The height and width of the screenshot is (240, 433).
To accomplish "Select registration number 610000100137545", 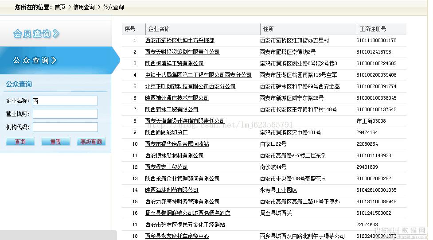I will pyautogui.click(x=376, y=109).
